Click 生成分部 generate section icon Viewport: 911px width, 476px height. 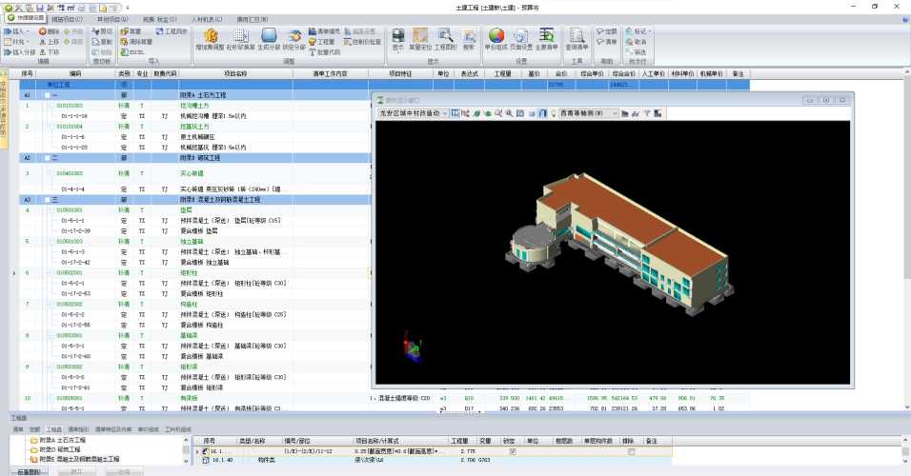pyautogui.click(x=269, y=39)
